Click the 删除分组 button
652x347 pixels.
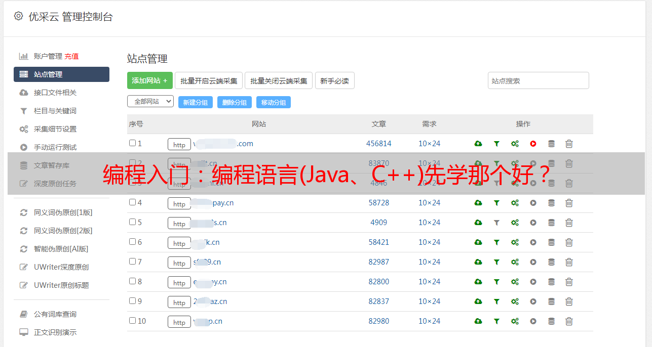235,102
